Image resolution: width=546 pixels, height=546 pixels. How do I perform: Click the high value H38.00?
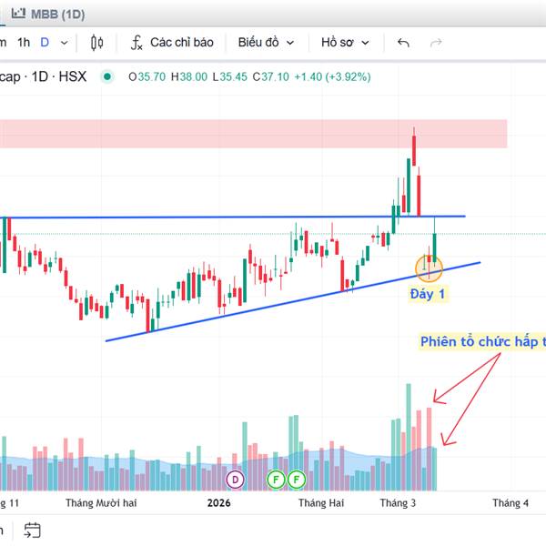point(189,76)
